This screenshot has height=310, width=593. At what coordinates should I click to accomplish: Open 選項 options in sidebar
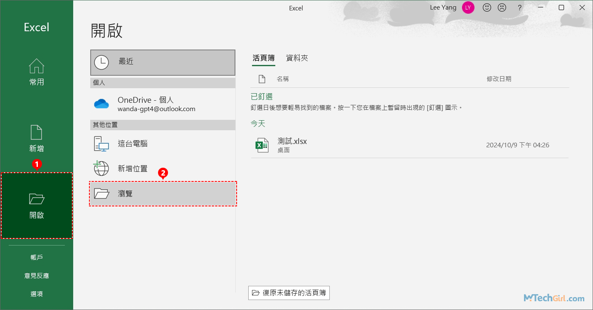[x=37, y=294]
